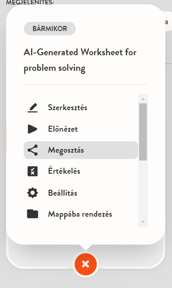Click the scrollbar down arrow
Image resolution: width=172 pixels, height=288 pixels.
click(143, 222)
